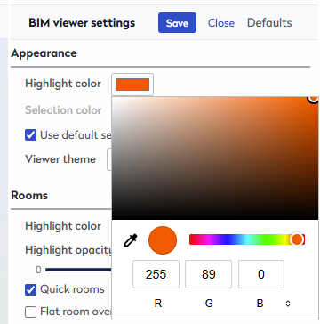Click the Viewer theme dropdown box
The height and width of the screenshot is (324, 320).
109,159
